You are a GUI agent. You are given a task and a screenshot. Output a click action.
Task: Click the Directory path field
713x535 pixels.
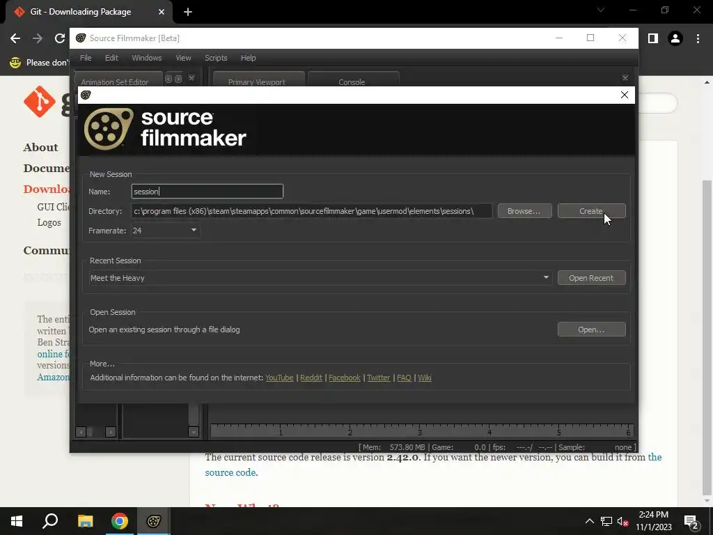coord(311,211)
